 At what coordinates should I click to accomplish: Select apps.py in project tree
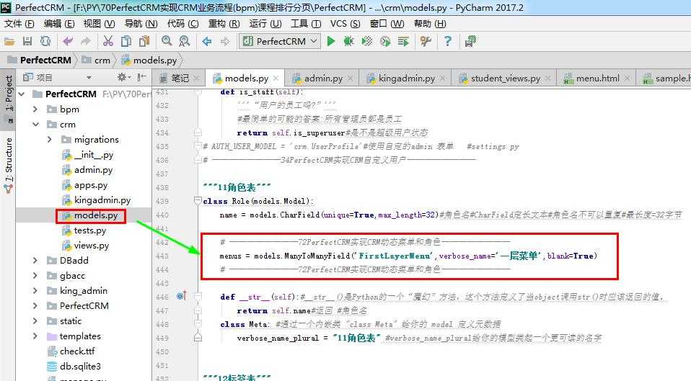pos(91,185)
